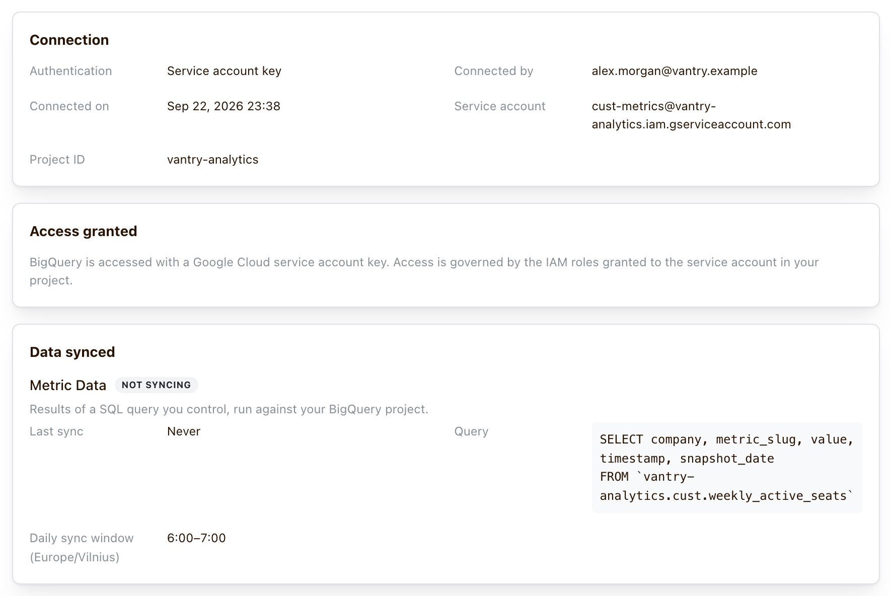This screenshot has width=891, height=596.
Task: Click the BigQuery IAM roles description paragraph
Action: 424,271
